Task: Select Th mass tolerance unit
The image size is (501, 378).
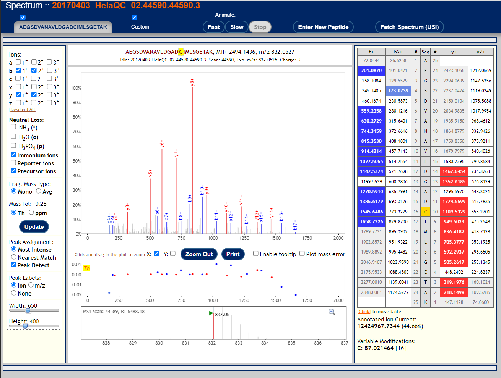Action: click(x=14, y=212)
